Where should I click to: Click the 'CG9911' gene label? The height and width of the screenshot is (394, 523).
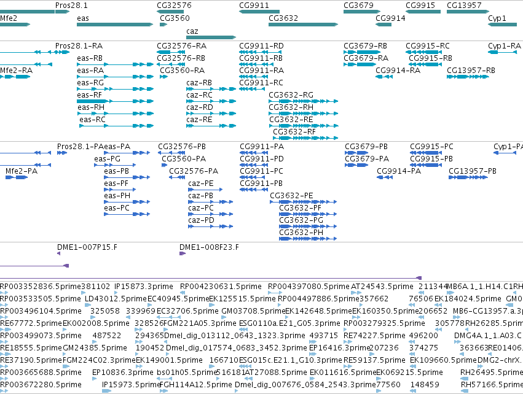(254, 6)
